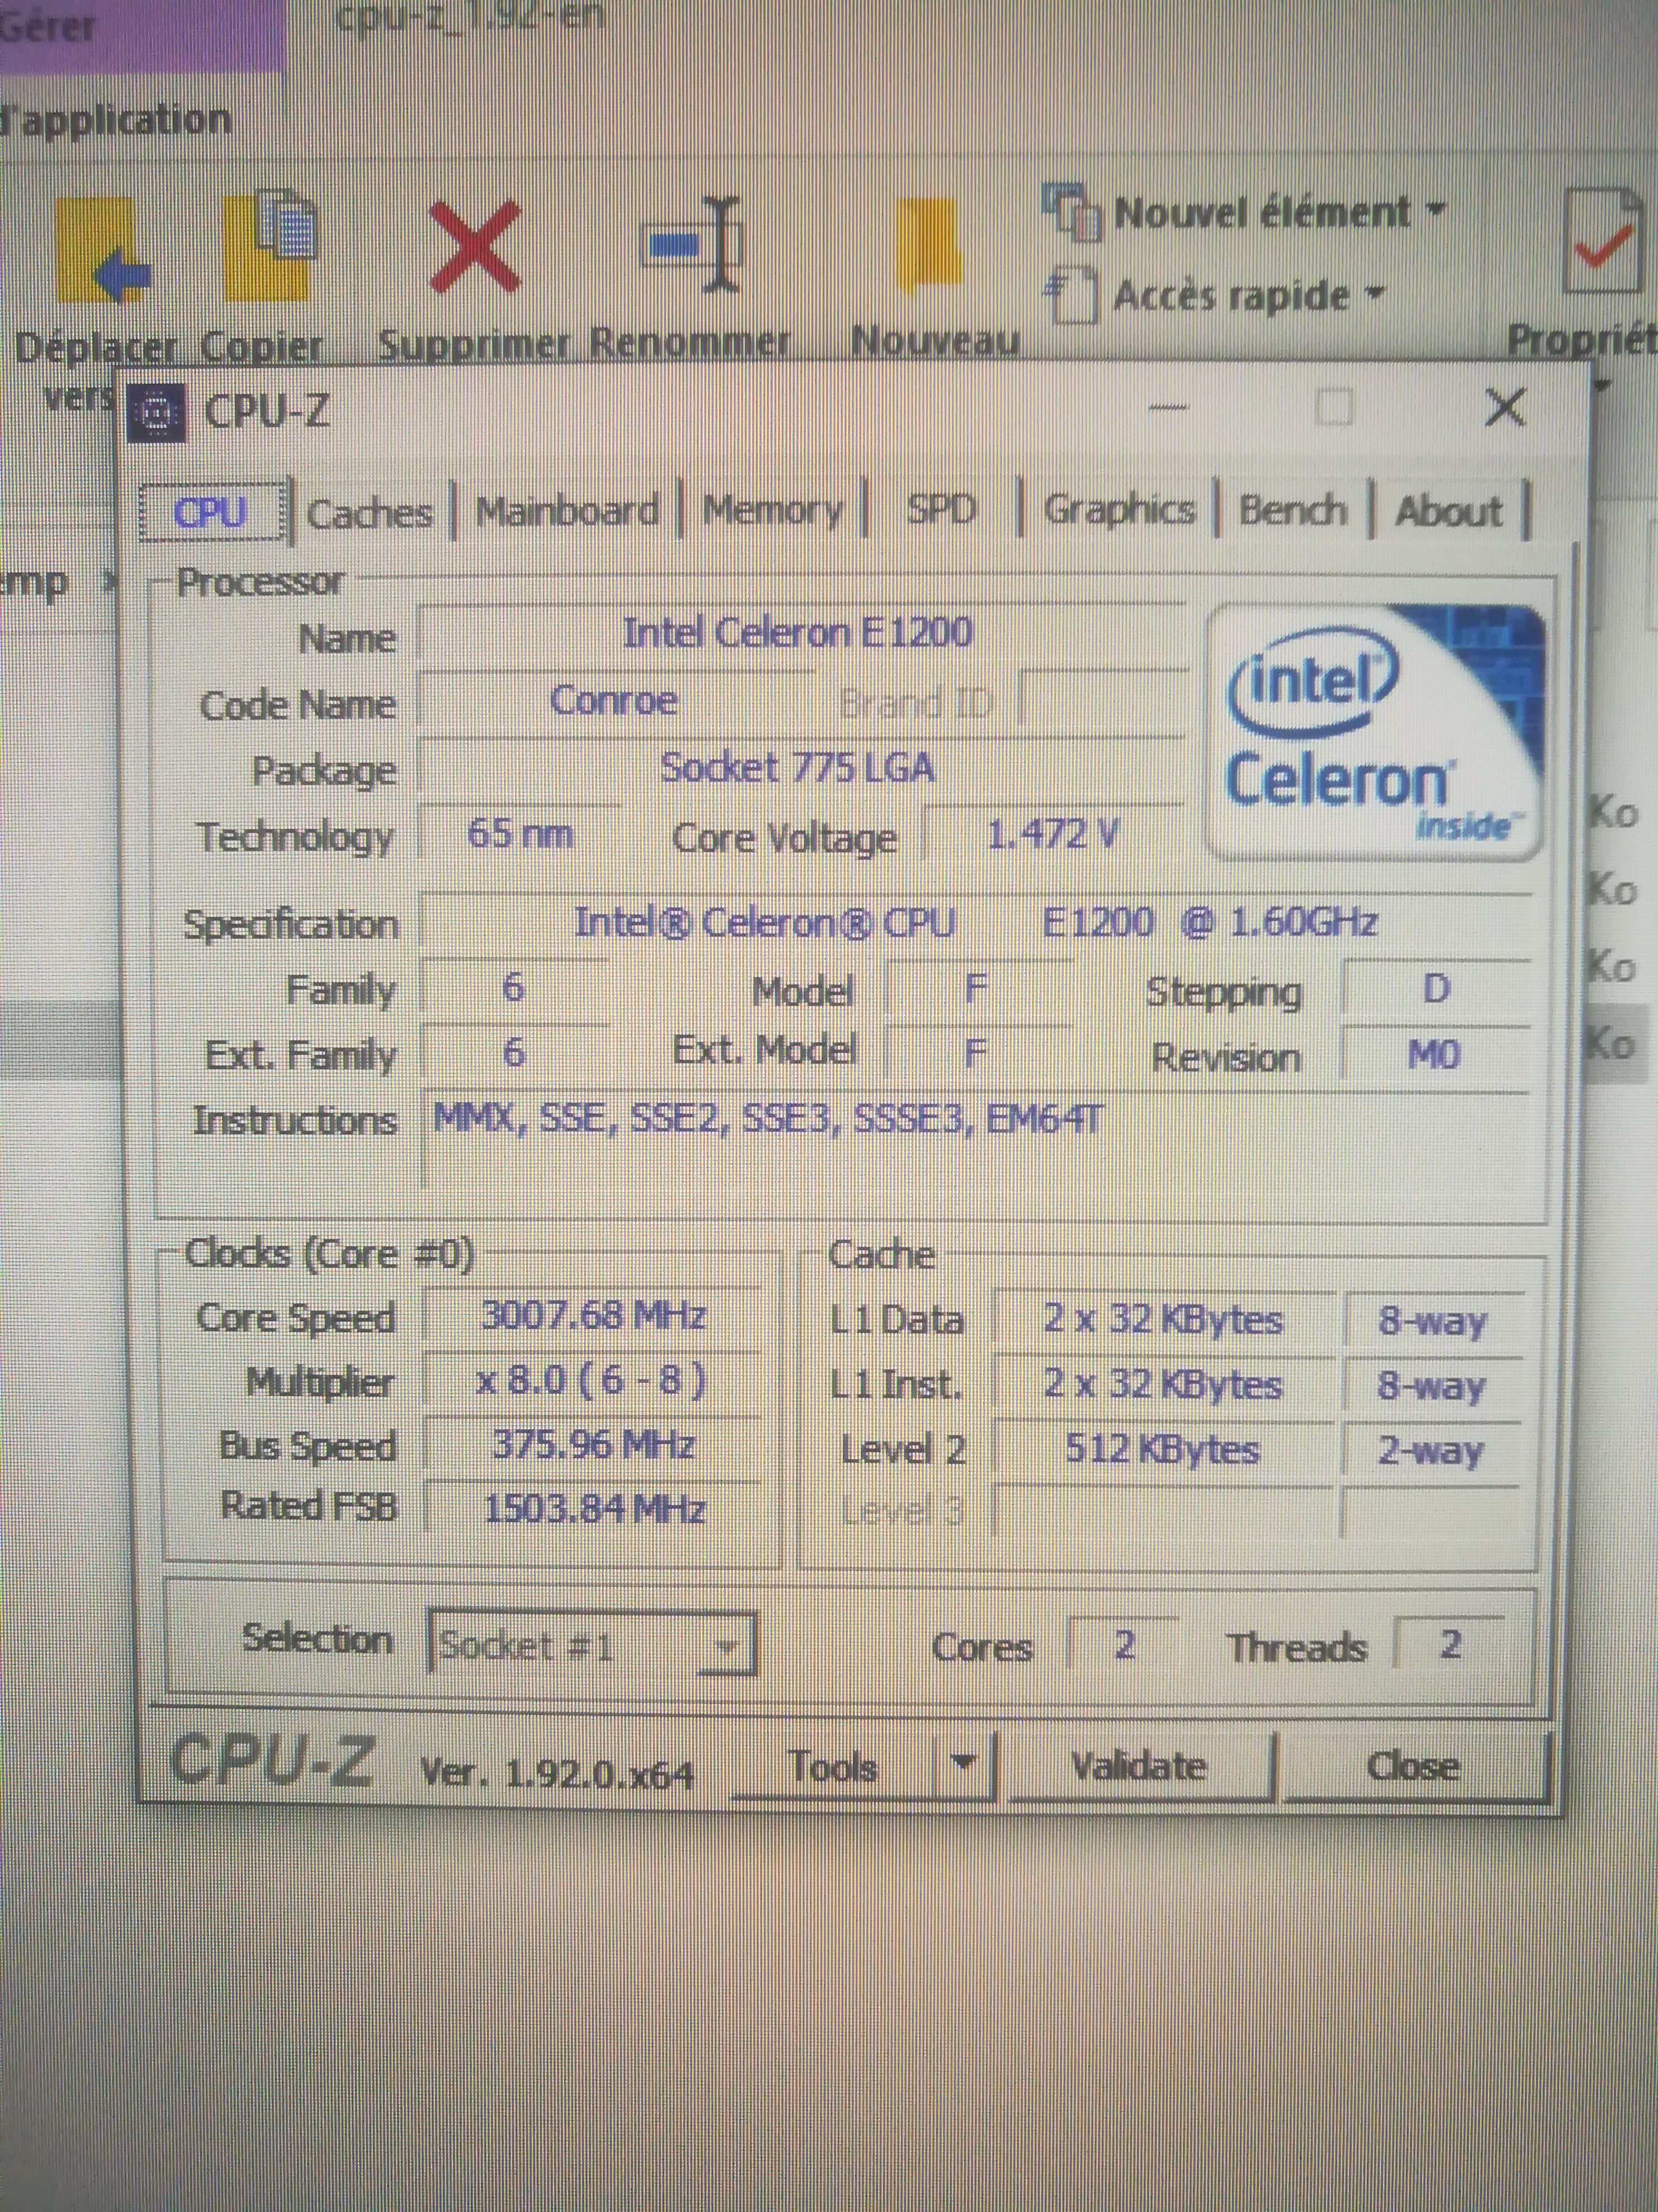Screen dimensions: 1658x2212
Task: Click the Deplacer vers move icon
Action: (102, 250)
